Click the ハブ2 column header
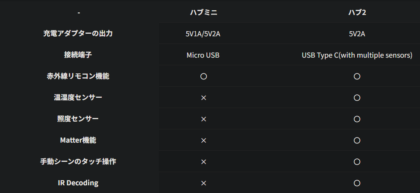This screenshot has width=420, height=193. pyautogui.click(x=357, y=12)
